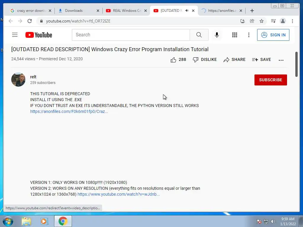Go back to previous page
Screen dimensions: 303x227
(11, 21)
